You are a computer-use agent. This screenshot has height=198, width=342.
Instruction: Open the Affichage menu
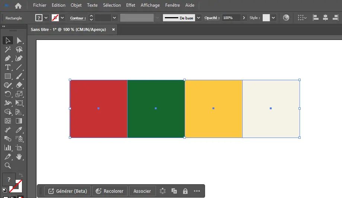[x=150, y=5]
